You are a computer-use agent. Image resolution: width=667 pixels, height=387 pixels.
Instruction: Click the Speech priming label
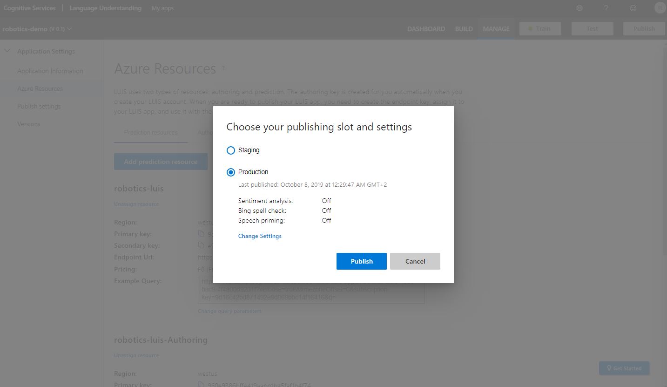[262, 221]
